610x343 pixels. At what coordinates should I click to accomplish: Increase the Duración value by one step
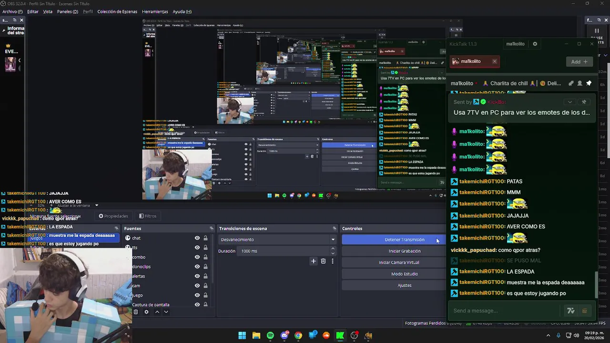[333, 249]
